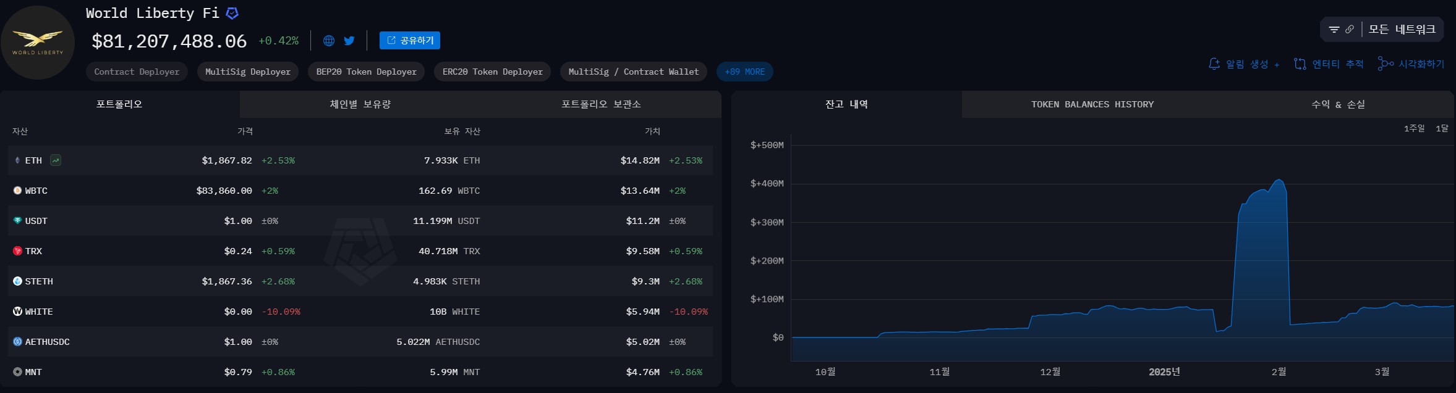Open the ETH asset name

(x=33, y=160)
